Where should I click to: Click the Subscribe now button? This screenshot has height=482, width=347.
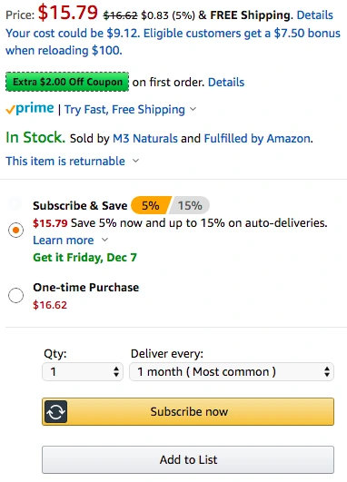pos(188,411)
